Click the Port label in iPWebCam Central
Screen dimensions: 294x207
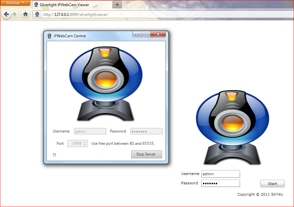(60, 144)
